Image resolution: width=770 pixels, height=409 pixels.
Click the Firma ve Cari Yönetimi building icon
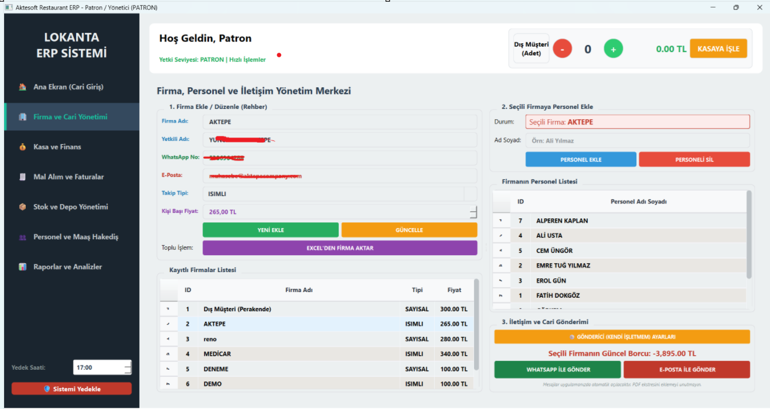tap(22, 117)
